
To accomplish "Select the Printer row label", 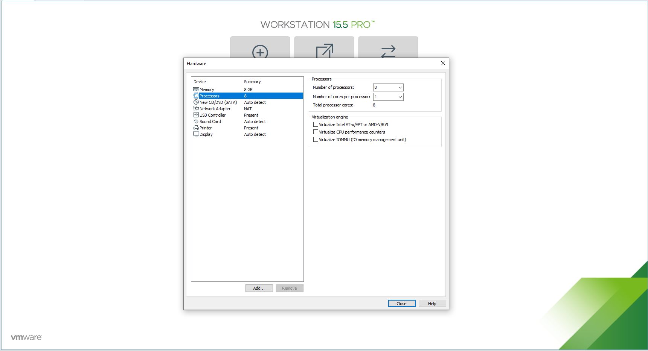I will coord(206,128).
